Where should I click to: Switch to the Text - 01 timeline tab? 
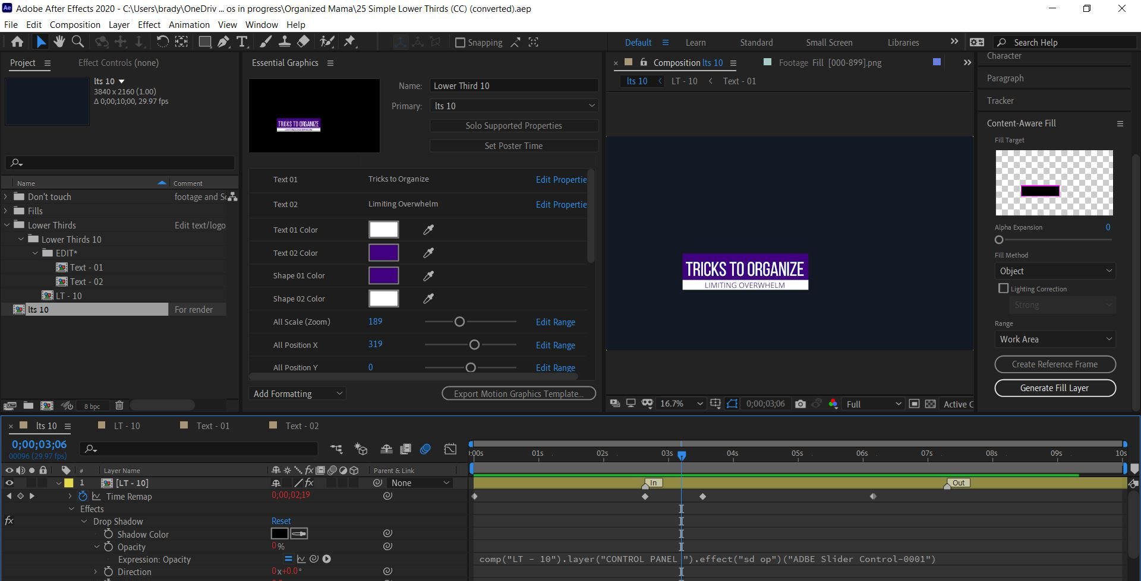click(213, 426)
